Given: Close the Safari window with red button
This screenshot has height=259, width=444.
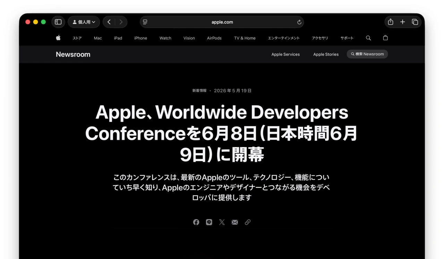Looking at the screenshot, I should point(28,22).
